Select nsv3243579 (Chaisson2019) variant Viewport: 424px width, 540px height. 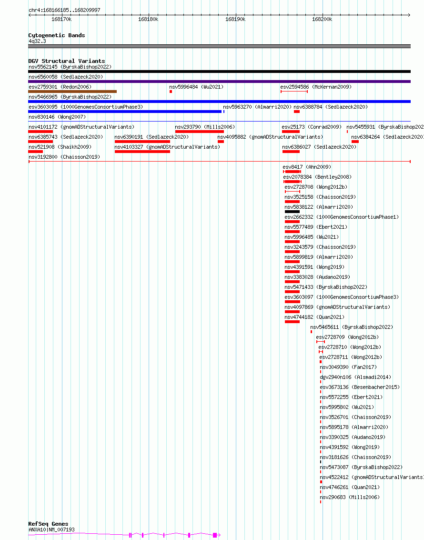(x=320, y=246)
